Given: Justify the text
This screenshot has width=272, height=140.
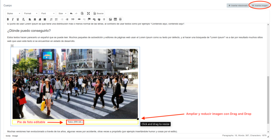Looking at the screenshot, I should pyautogui.click(x=45, y=19).
